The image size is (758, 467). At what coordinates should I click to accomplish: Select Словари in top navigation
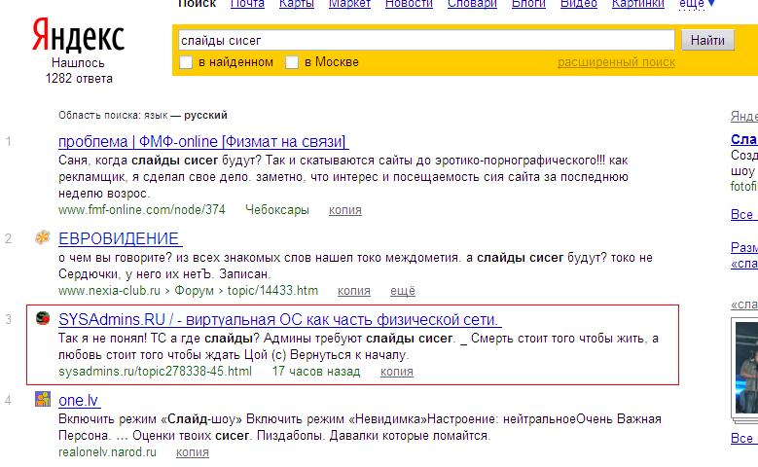tap(472, 4)
